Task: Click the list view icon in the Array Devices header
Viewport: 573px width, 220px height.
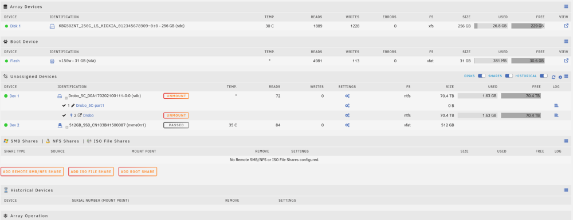Action: (566, 6)
